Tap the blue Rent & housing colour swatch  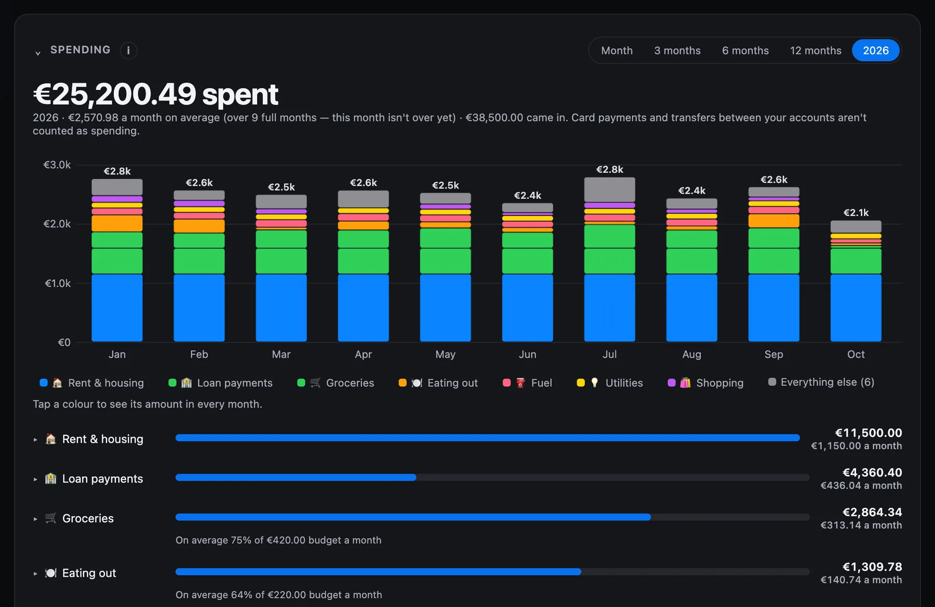(44, 383)
